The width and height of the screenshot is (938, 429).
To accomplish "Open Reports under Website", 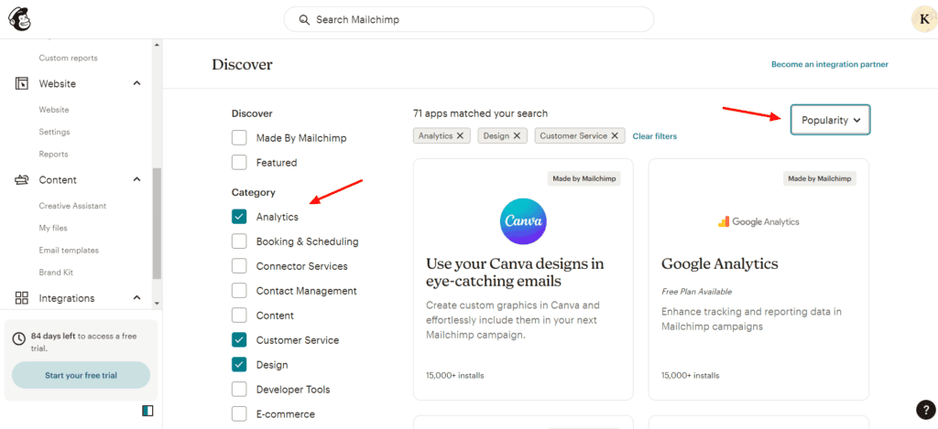I will (53, 155).
